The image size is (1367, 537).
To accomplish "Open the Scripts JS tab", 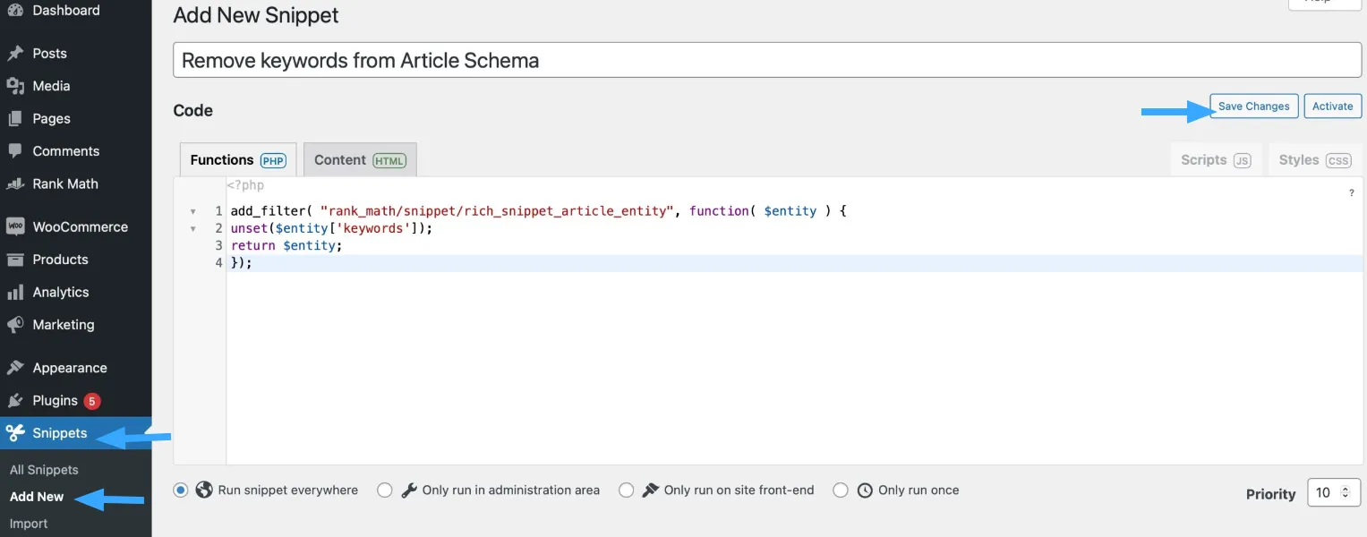I will pos(1216,160).
